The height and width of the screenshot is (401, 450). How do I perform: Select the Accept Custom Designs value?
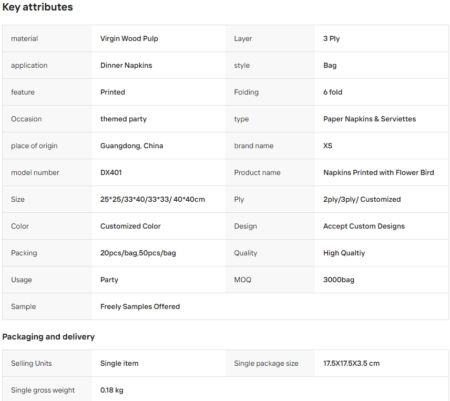click(364, 226)
